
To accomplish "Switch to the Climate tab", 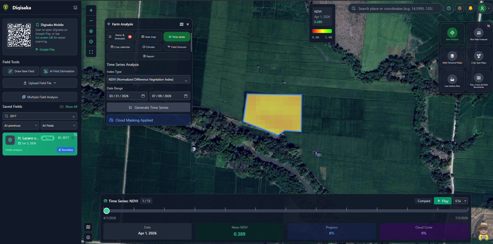I will (149, 47).
